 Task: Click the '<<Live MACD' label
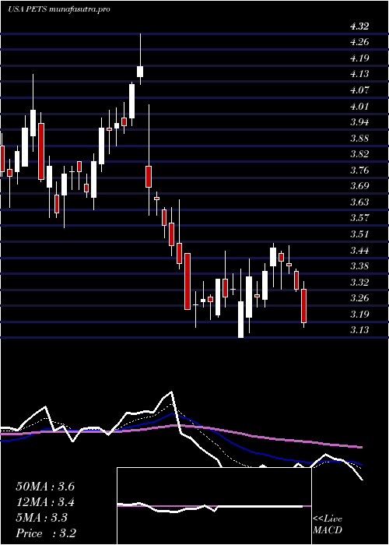click(328, 525)
